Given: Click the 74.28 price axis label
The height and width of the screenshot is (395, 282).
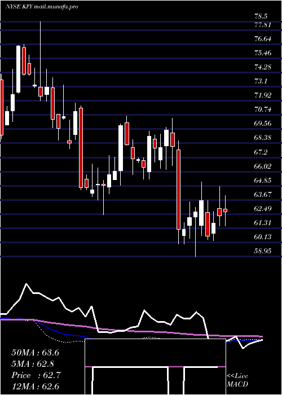Looking at the screenshot, I should 263,67.
